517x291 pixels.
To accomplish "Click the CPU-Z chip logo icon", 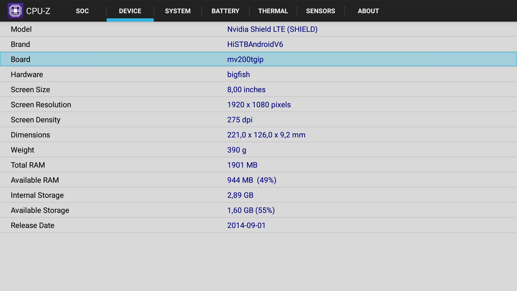I will 15,11.
